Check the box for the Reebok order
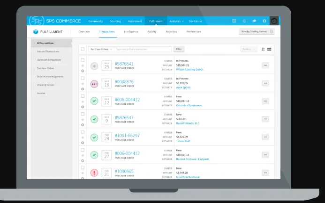Screen dimensions: 325x203 (83, 150)
